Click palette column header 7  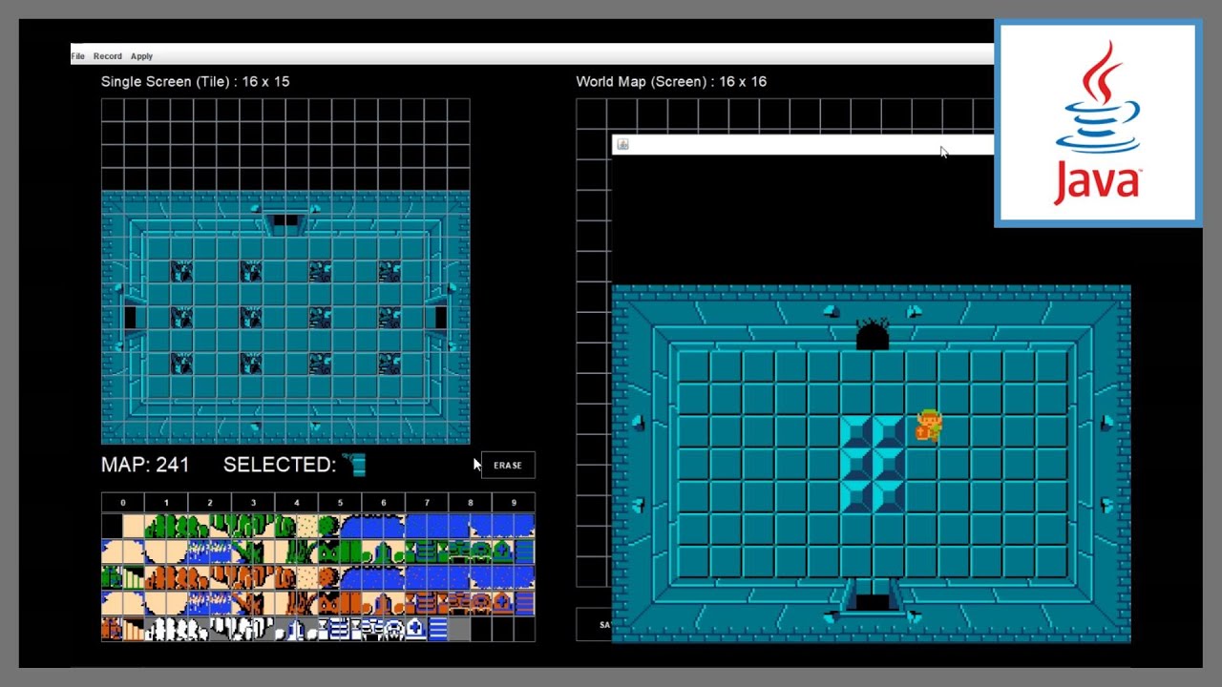pos(427,503)
